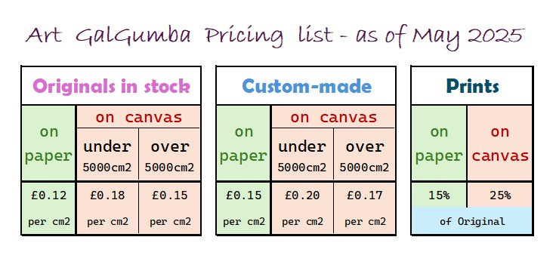The height and width of the screenshot is (277, 556).
Task: Click on canvas cell in Prints table
Action: click(500, 143)
